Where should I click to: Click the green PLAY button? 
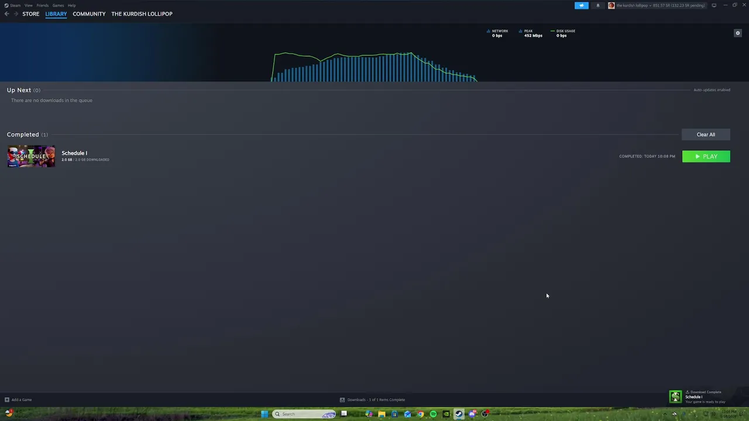706,157
